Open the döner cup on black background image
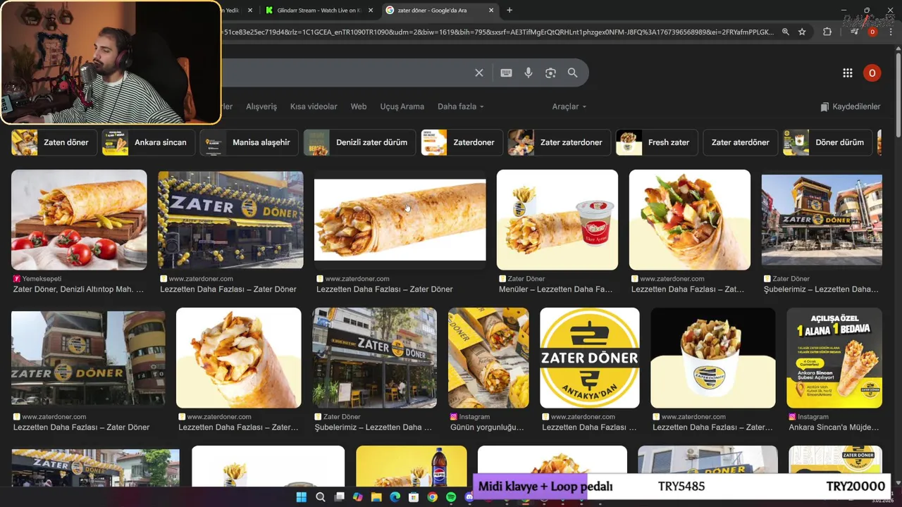Viewport: 902px width, 507px height. (713, 358)
